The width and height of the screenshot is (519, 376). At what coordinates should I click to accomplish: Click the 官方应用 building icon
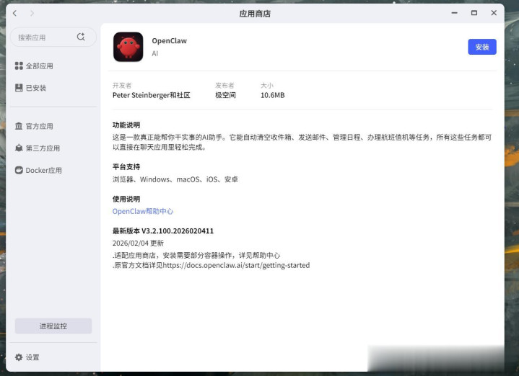pyautogui.click(x=19, y=126)
